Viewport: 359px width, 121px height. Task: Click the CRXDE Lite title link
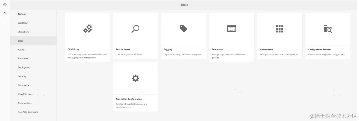pos(74,50)
